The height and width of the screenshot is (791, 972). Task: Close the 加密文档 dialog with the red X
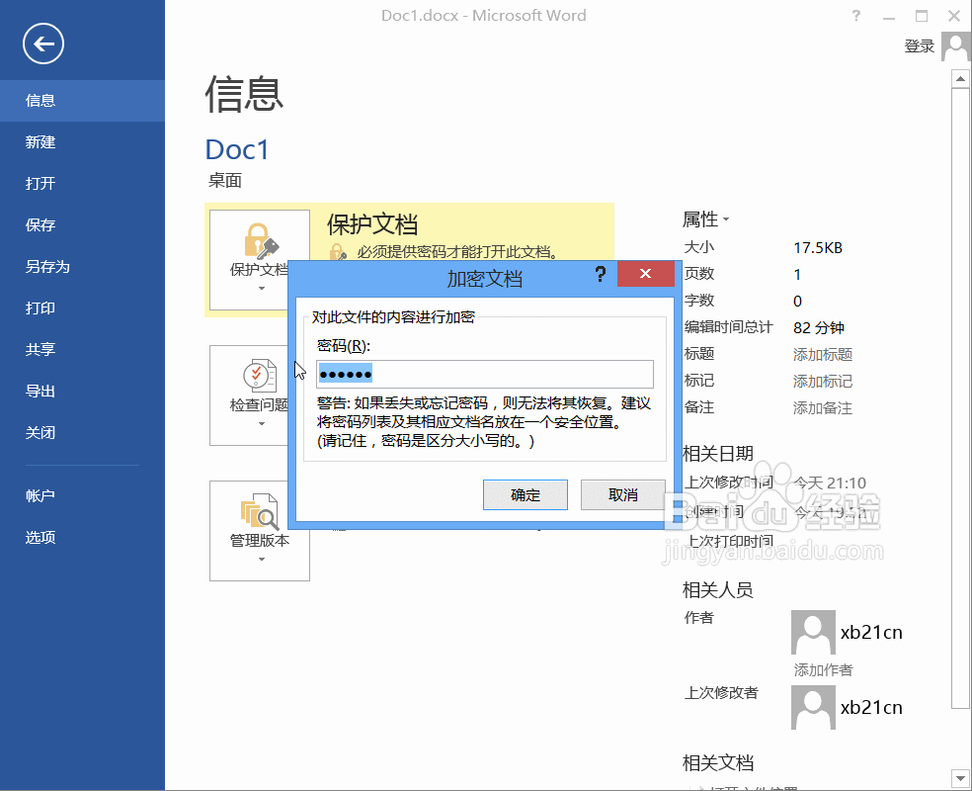click(x=645, y=274)
